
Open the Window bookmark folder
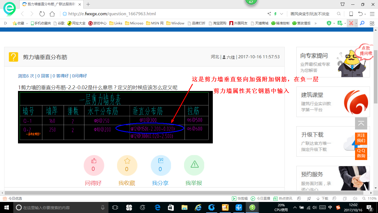[x=175, y=23]
